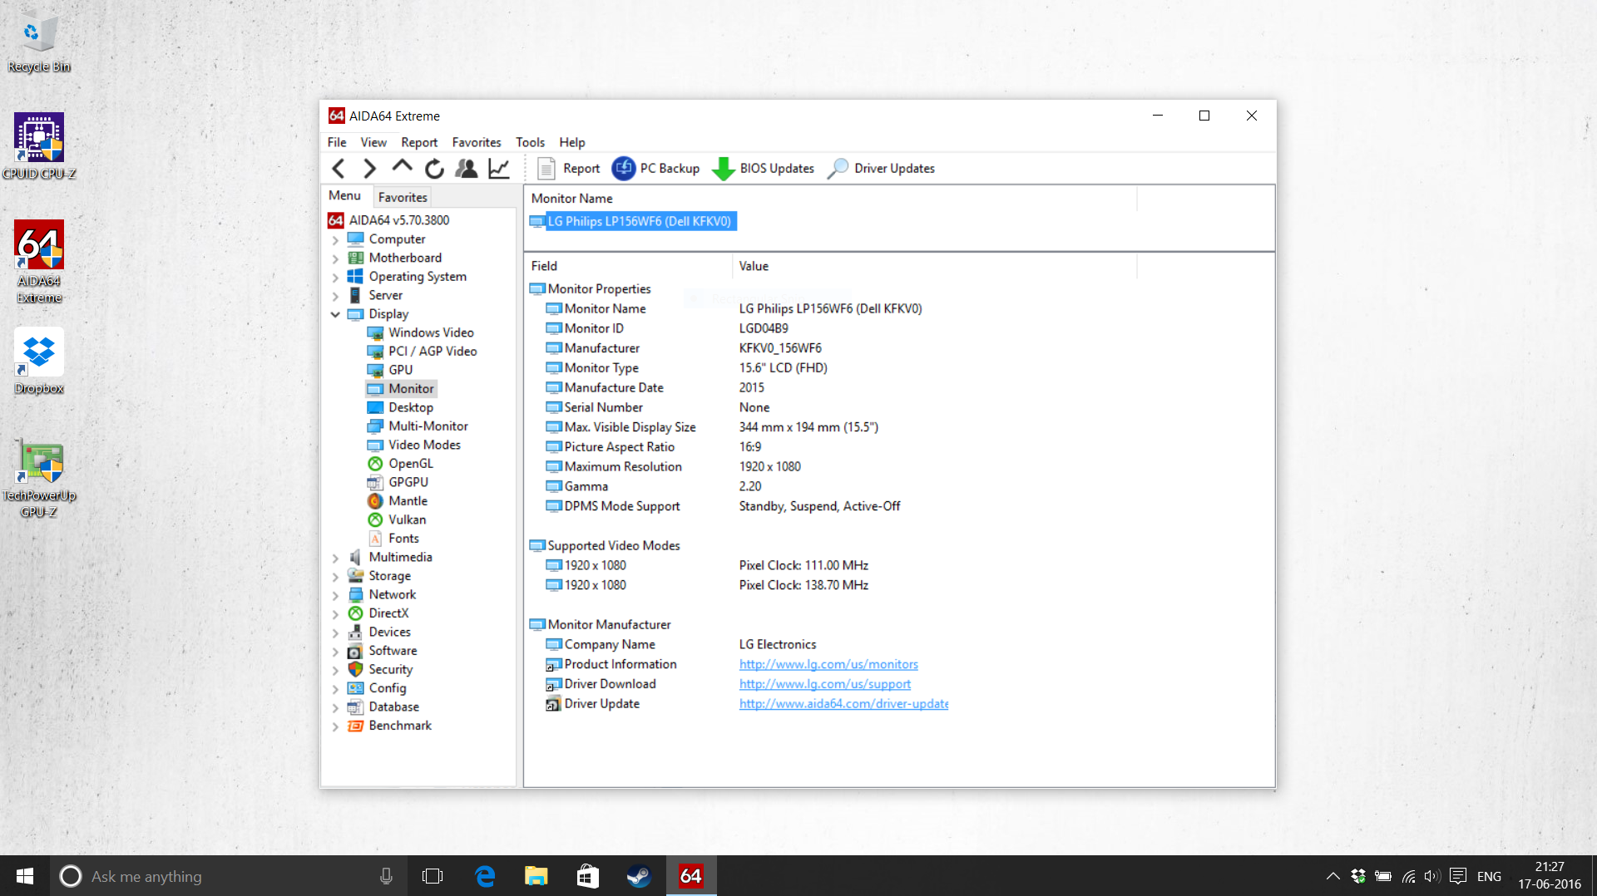Launch Steam from the taskbar

click(x=639, y=876)
